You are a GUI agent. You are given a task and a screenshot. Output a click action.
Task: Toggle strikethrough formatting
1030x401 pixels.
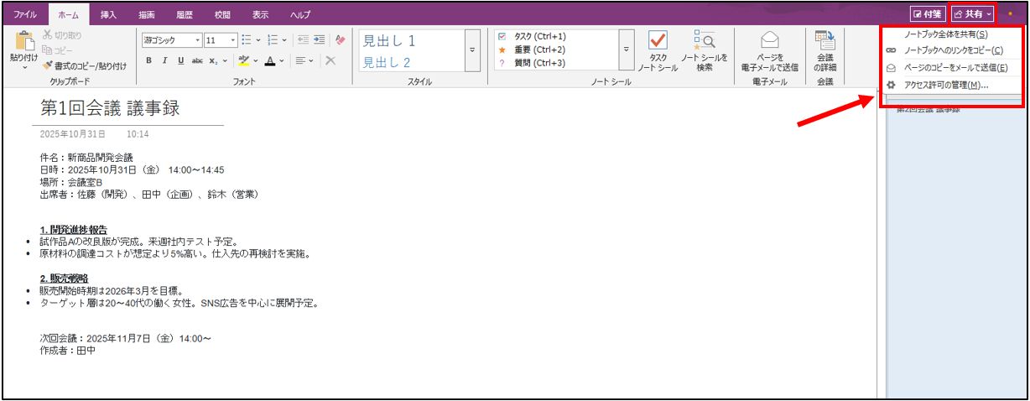click(x=197, y=60)
